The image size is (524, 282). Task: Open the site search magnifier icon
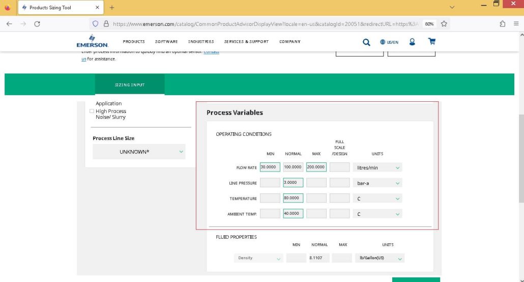(366, 42)
